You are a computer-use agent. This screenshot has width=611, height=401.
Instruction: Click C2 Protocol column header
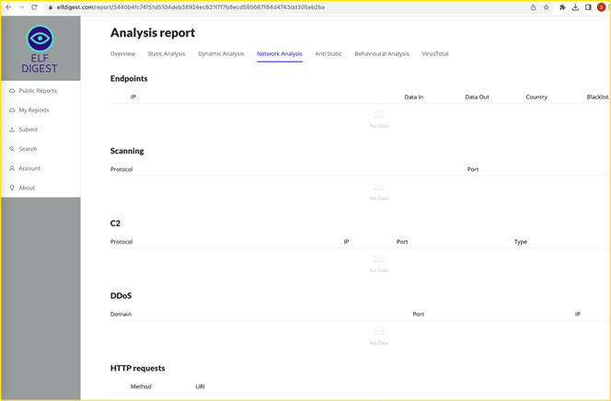tap(121, 242)
